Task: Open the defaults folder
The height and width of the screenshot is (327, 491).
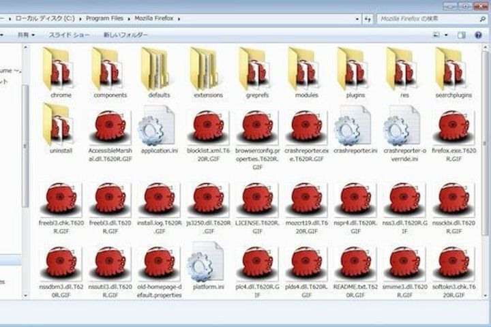Action: [155, 69]
